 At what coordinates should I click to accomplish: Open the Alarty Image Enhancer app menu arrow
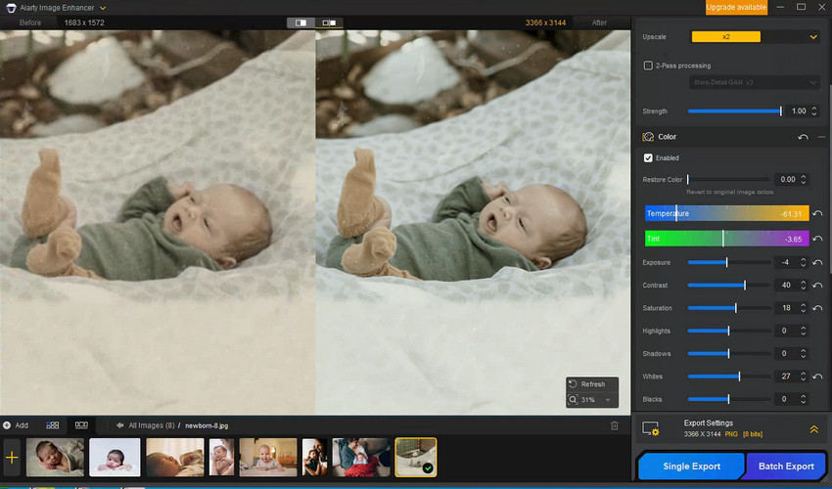tap(103, 8)
